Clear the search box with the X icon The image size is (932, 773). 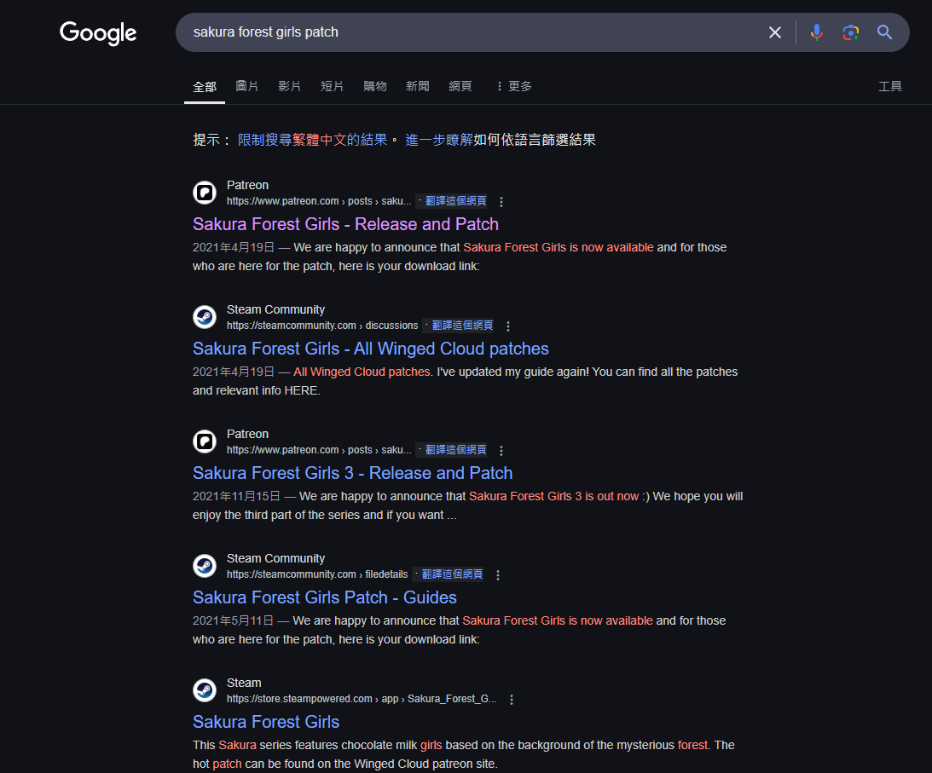click(x=774, y=32)
